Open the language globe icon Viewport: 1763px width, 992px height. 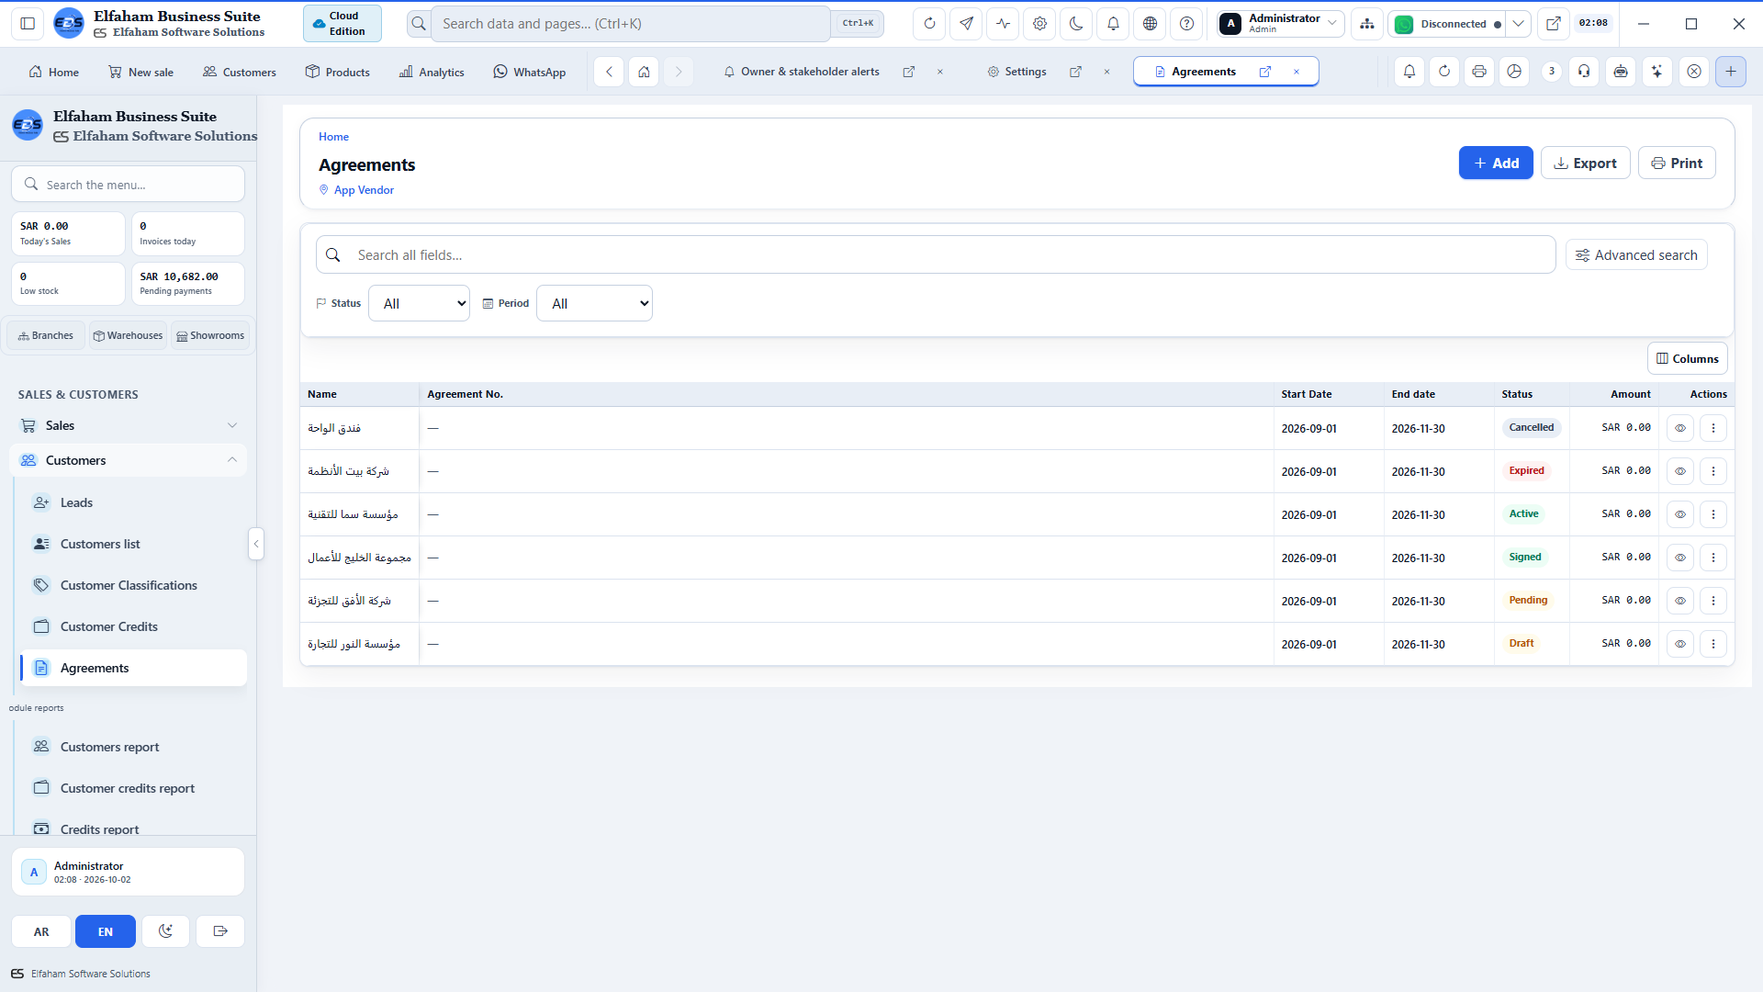[x=1150, y=24]
